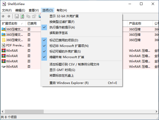The image size is (159, 120).
Task: Select 重启 Windows Explorer (R)
Action: [x=82, y=83]
